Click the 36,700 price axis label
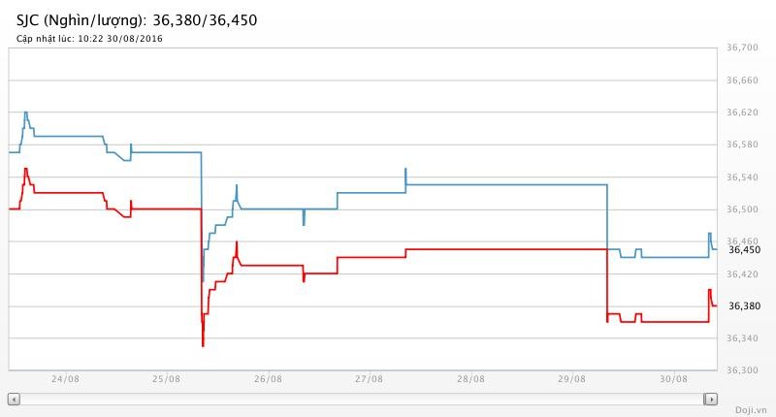This screenshot has height=417, width=776. pyautogui.click(x=742, y=48)
